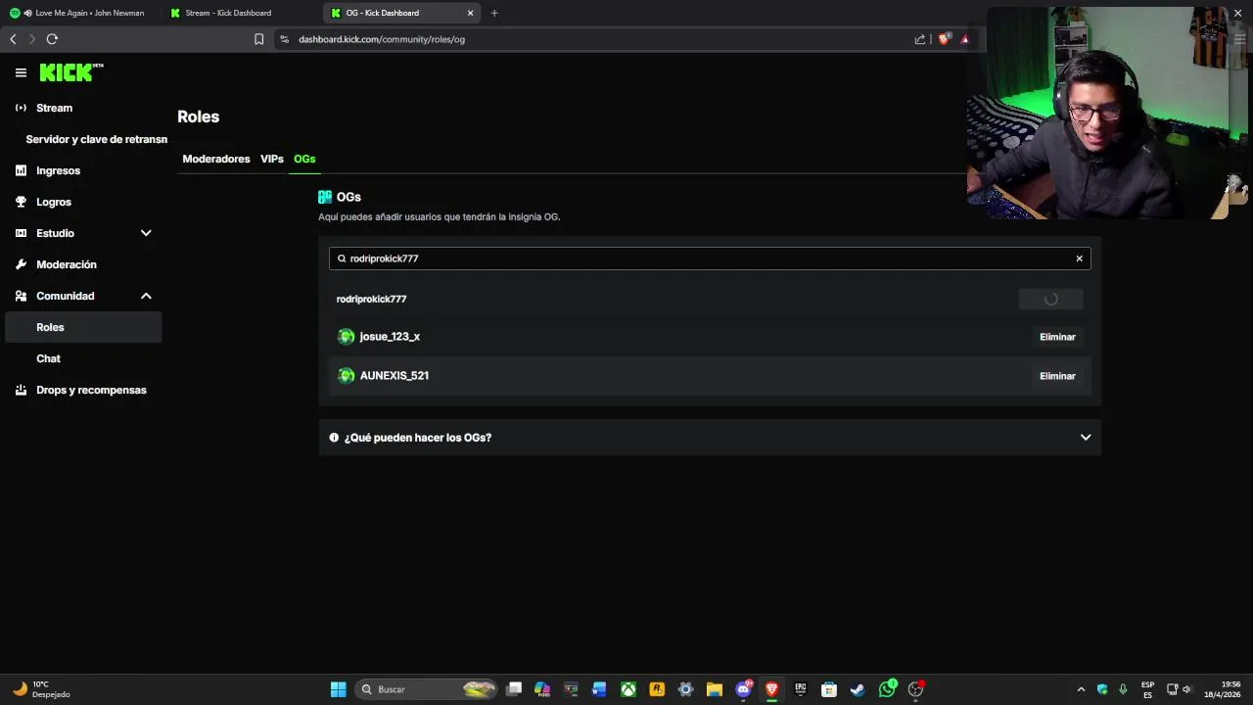Image resolution: width=1253 pixels, height=705 pixels.
Task: Collapse the Comunidad submenu chevron
Action: coord(146,296)
